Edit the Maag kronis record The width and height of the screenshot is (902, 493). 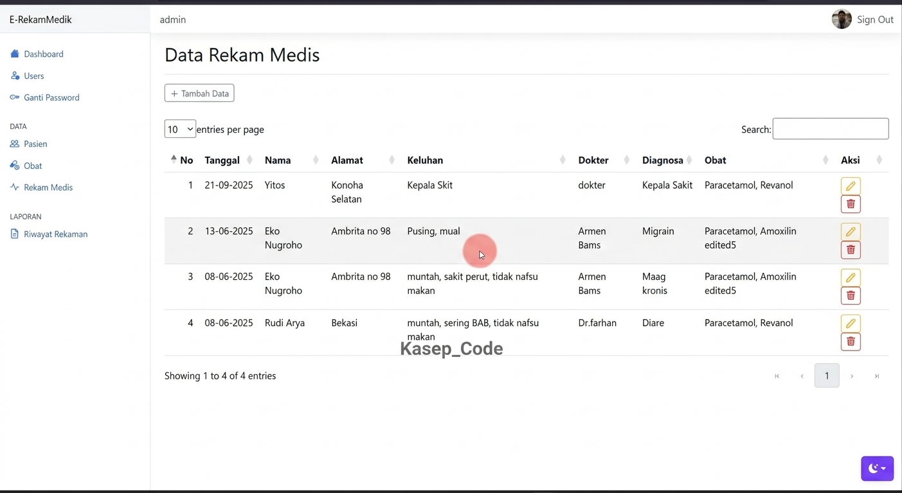click(x=851, y=277)
